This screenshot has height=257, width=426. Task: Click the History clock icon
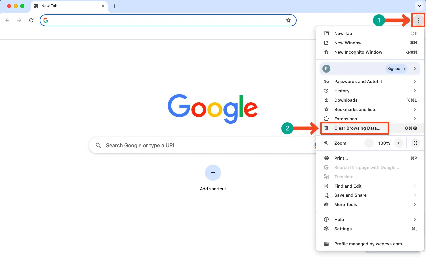pos(326,91)
